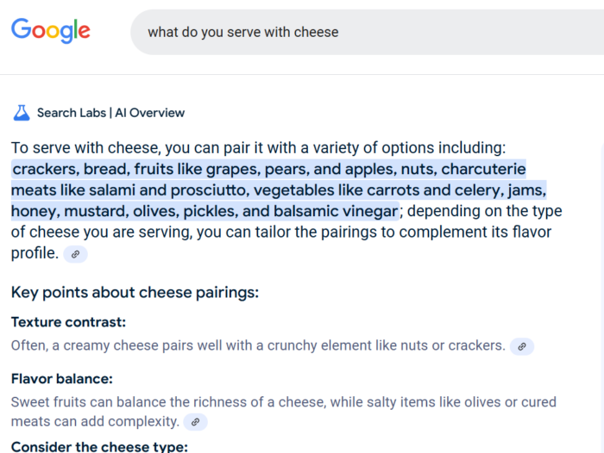Click the highlighted words "balsamic vinegar"
Screen dimensions: 604x453
[x=336, y=211]
